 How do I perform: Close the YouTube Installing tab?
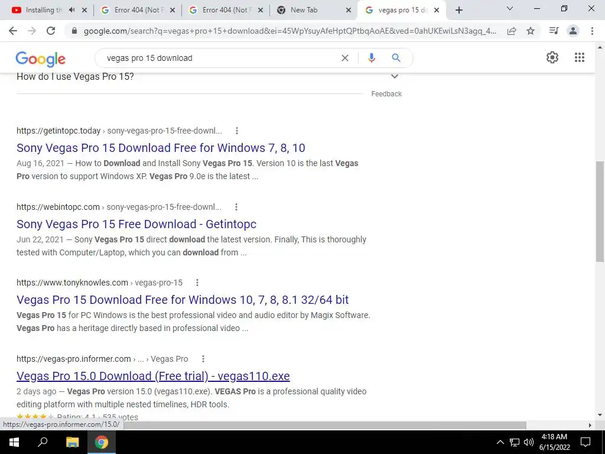click(84, 11)
